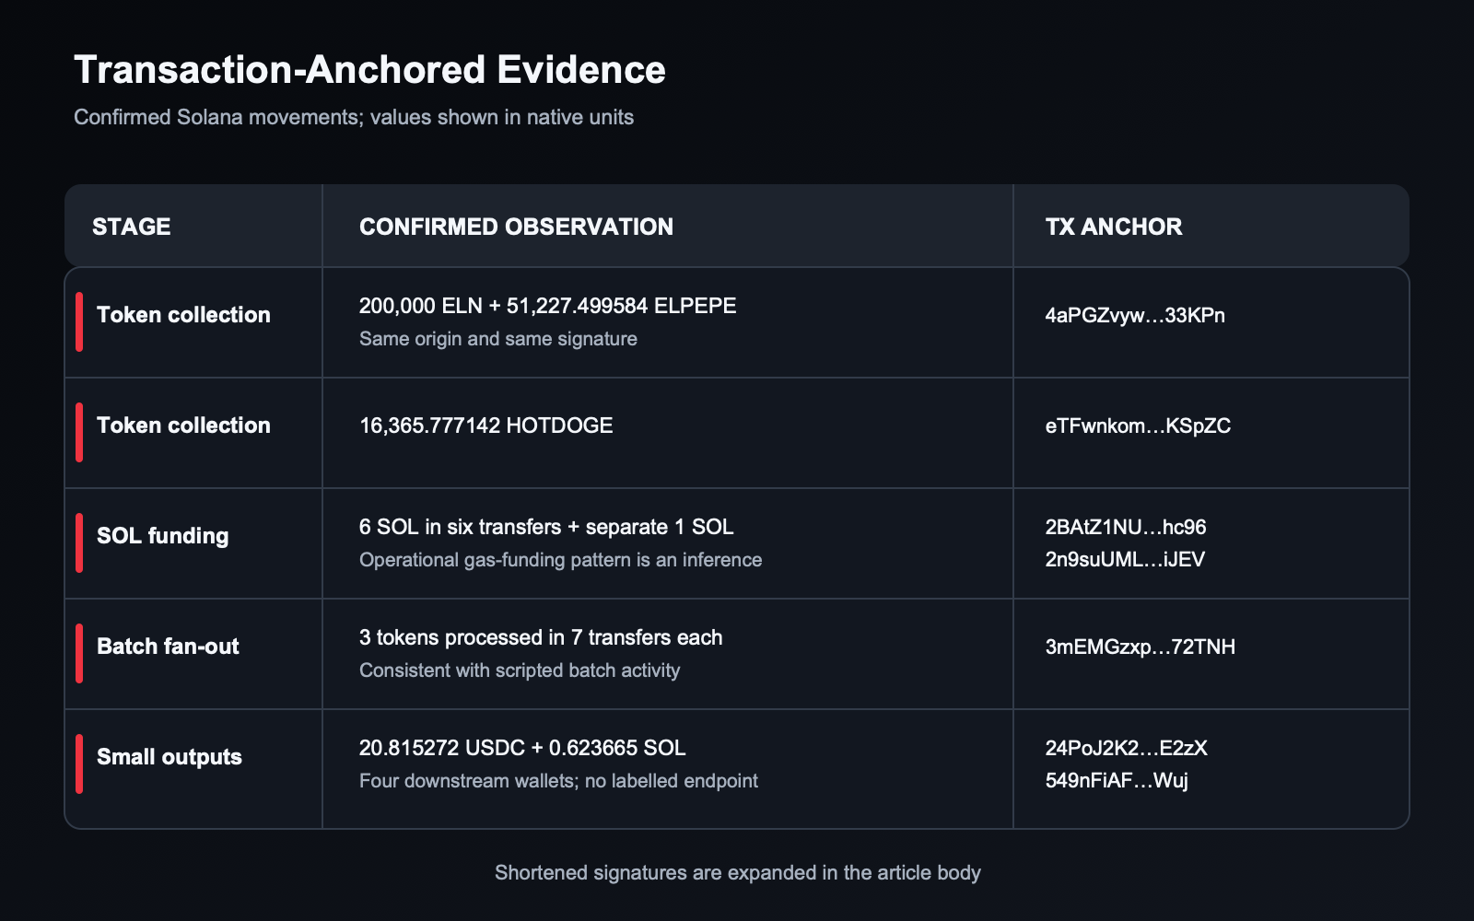Viewport: 1474px width, 921px height.
Task: Click the 200,000 ELN + ELPEPE observation
Action: click(547, 306)
